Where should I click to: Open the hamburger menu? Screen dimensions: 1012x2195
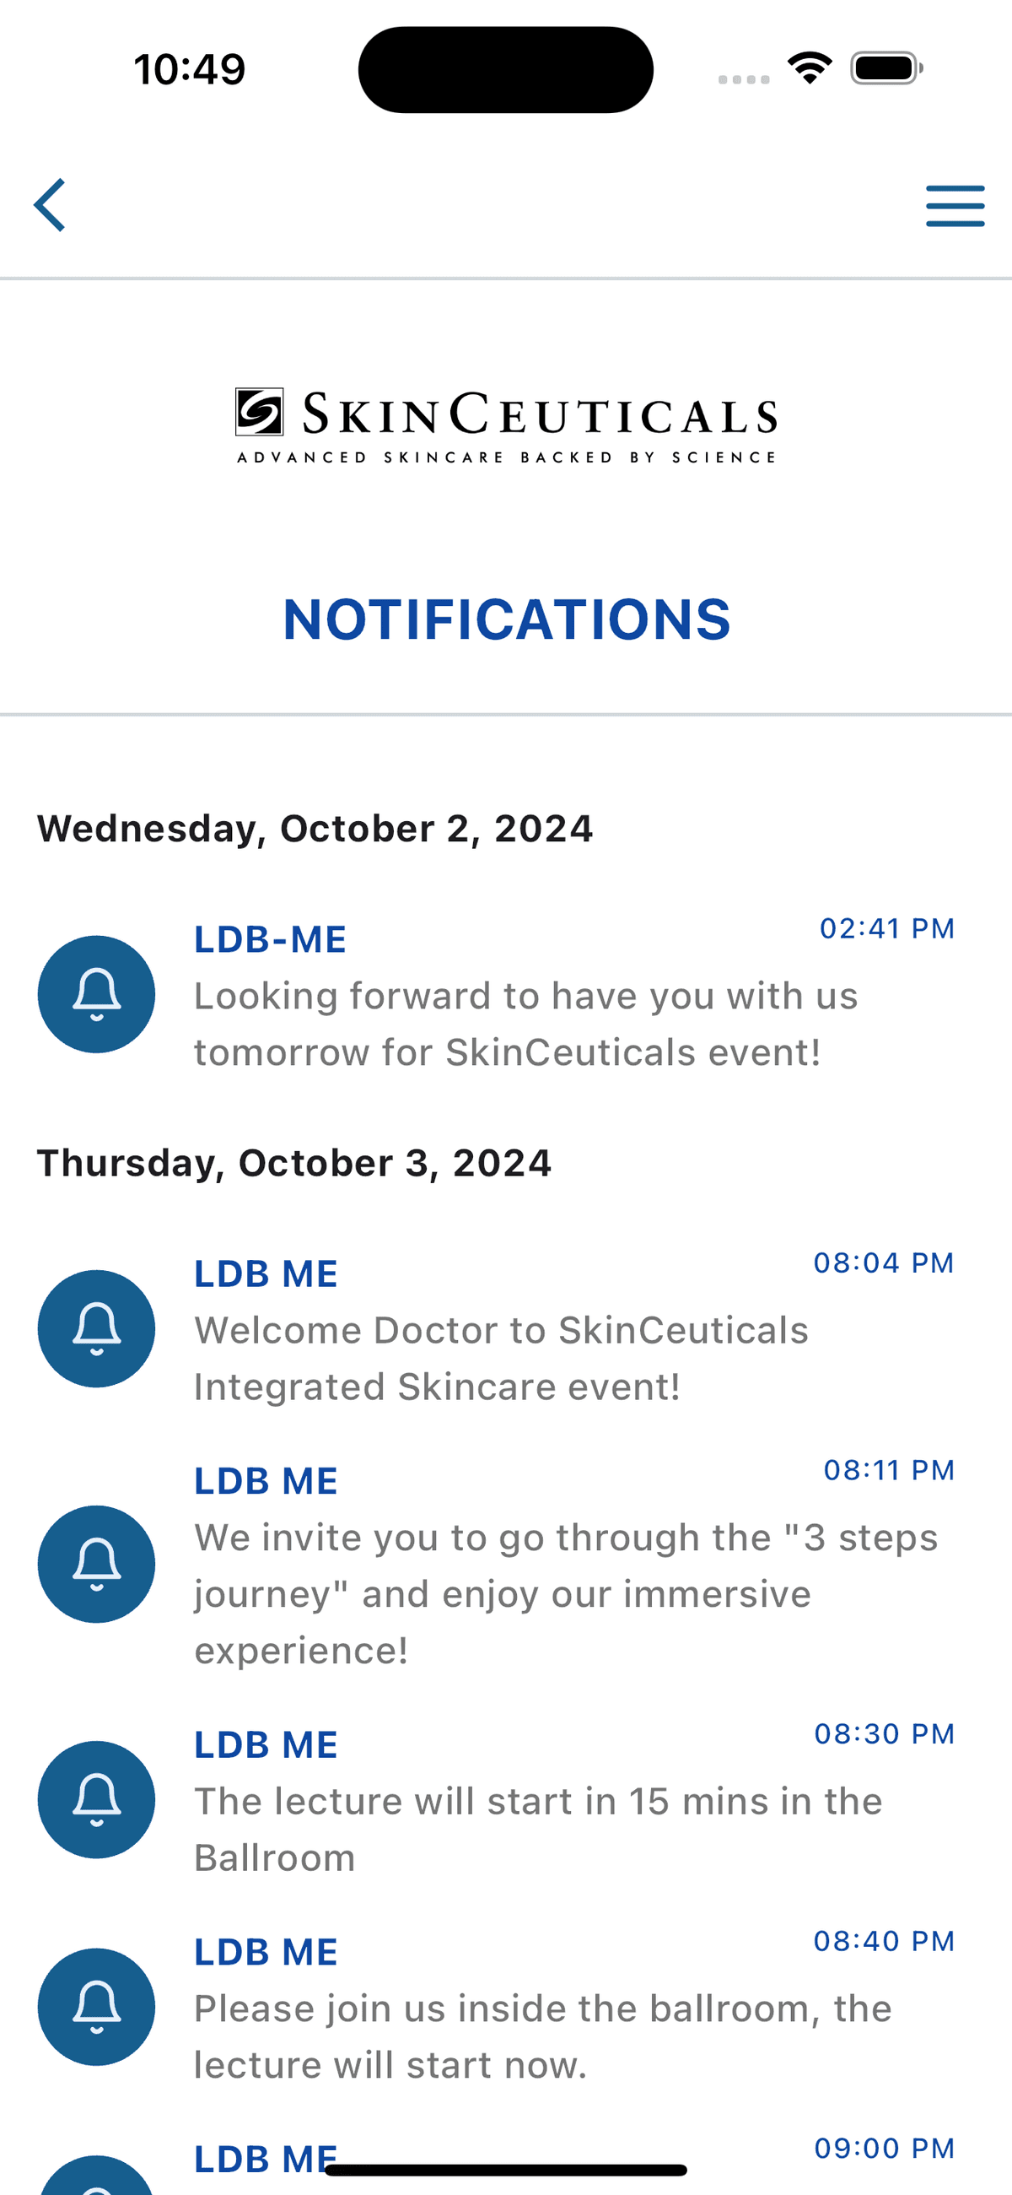click(x=955, y=206)
